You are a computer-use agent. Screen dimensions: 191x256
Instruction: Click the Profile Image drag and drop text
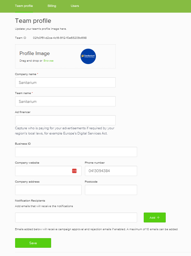(x=31, y=61)
